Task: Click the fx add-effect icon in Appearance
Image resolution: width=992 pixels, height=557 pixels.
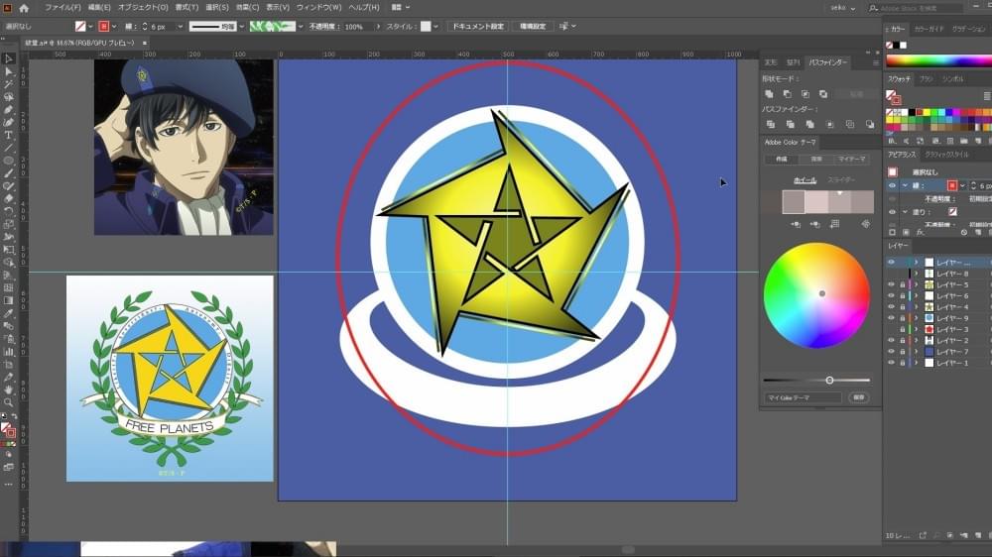Action: click(x=921, y=233)
